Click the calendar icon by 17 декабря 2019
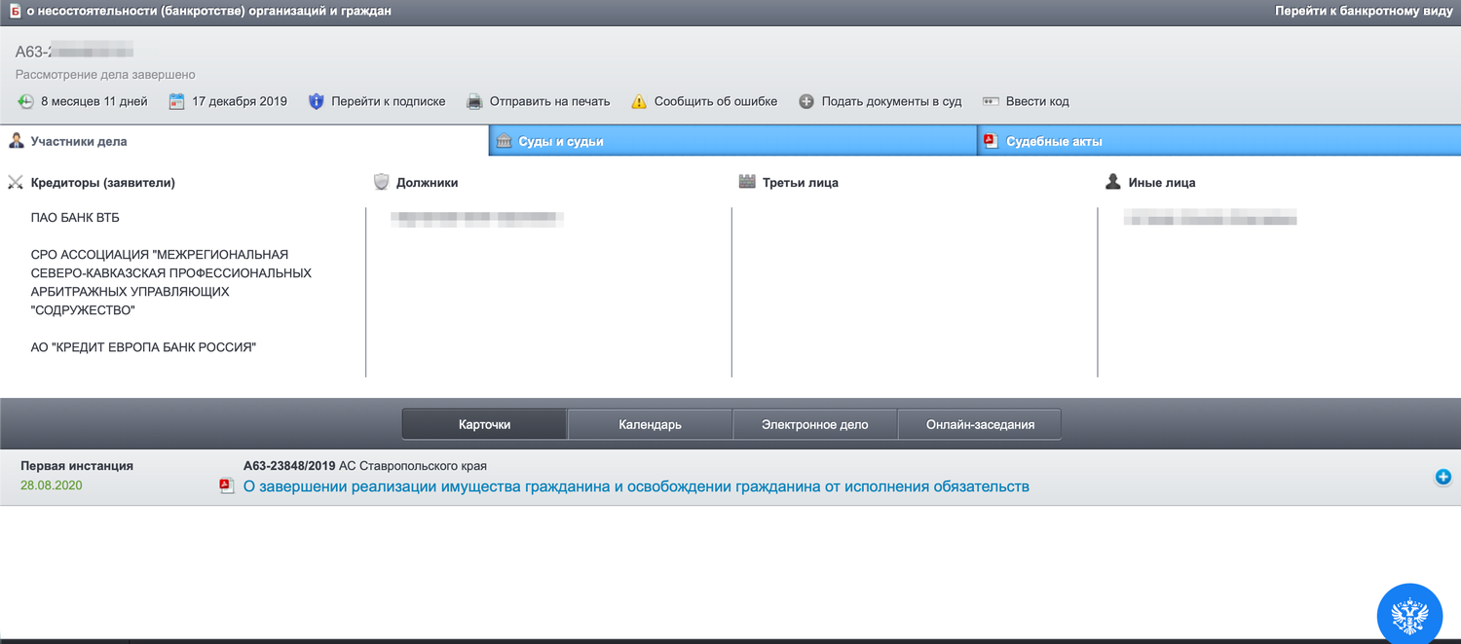The image size is (1461, 644). tap(176, 101)
